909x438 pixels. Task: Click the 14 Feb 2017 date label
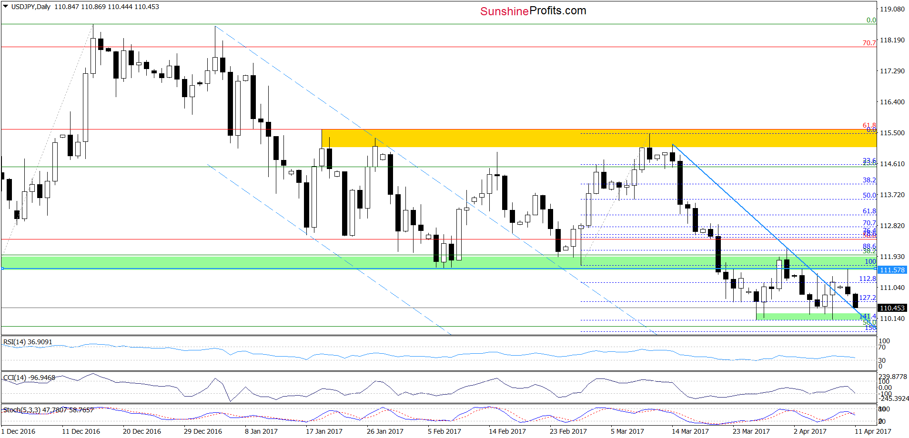pyautogui.click(x=507, y=431)
